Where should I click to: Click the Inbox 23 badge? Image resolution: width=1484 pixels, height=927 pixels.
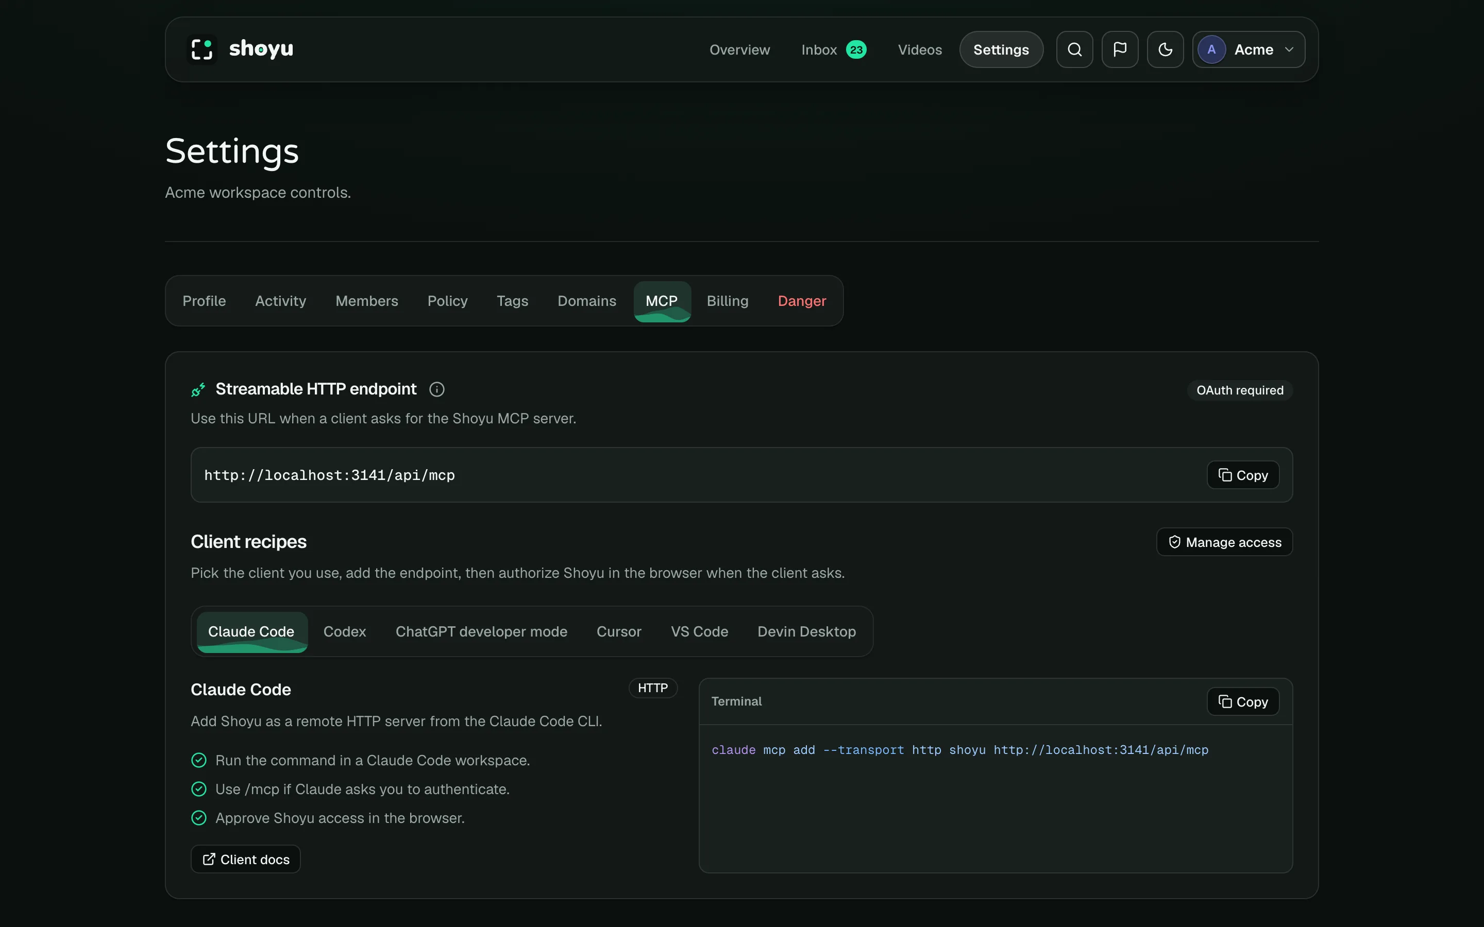856,49
